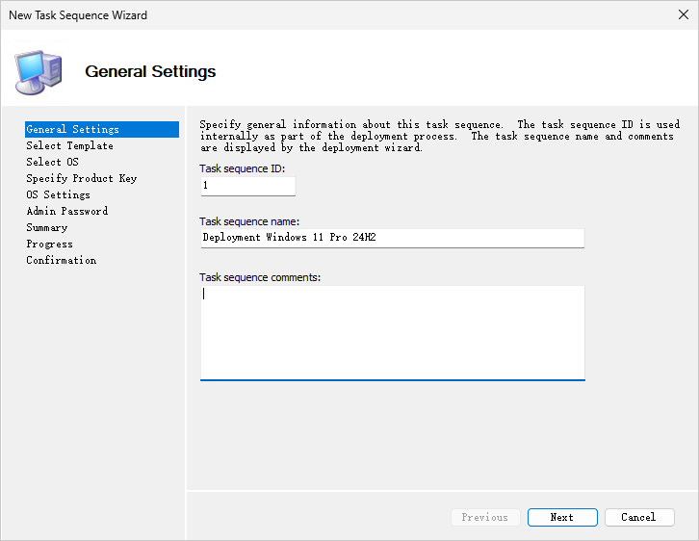699x541 pixels.
Task: Focus the Task sequence name text box
Action: click(392, 238)
